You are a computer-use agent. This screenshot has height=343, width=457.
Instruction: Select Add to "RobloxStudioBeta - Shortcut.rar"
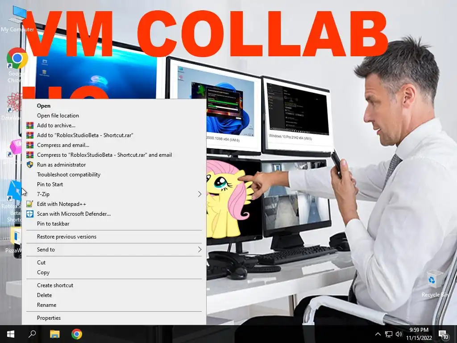[x=114, y=135]
